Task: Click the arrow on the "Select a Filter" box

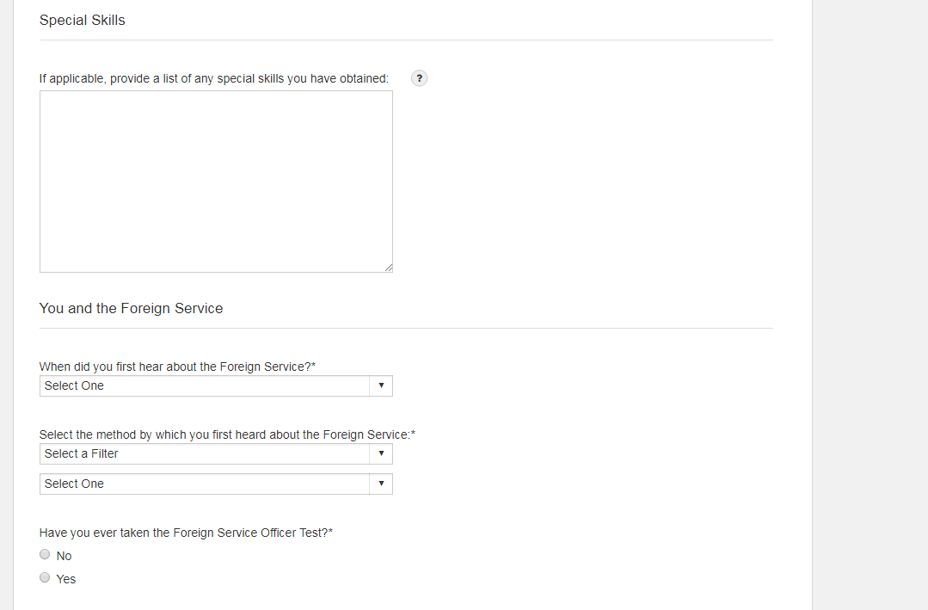Action: click(x=381, y=454)
